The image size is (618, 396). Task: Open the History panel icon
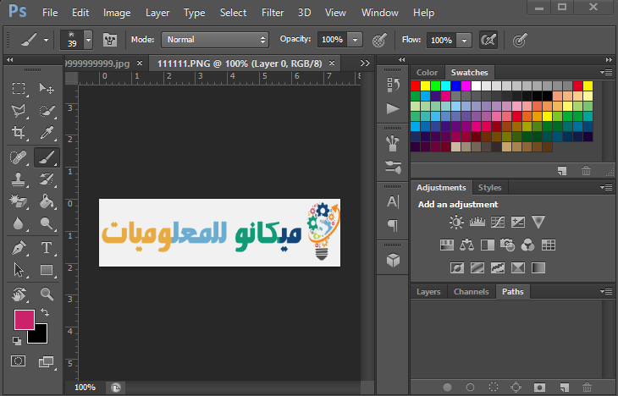(393, 85)
